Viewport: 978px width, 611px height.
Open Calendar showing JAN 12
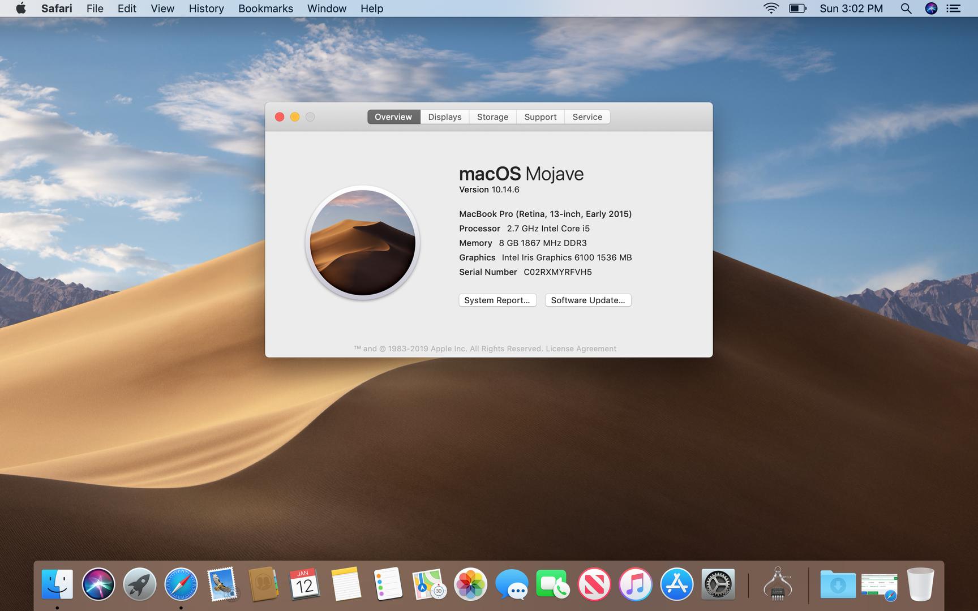click(305, 584)
